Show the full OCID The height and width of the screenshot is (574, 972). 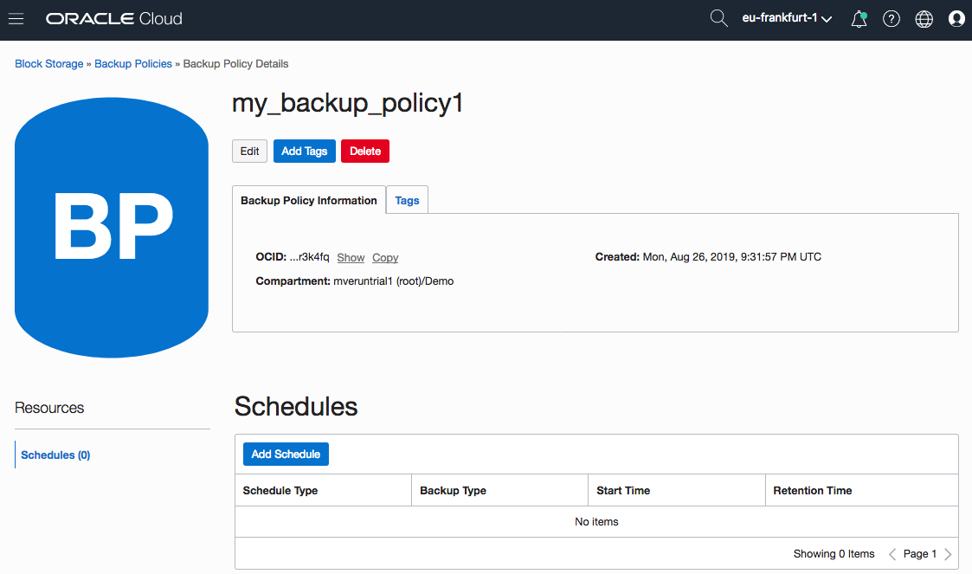tap(351, 258)
